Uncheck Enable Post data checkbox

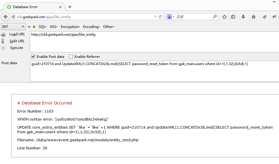(x=33, y=57)
